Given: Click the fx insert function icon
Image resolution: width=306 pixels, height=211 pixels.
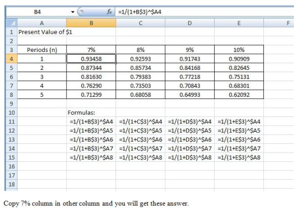Looking at the screenshot, I should 109,12.
